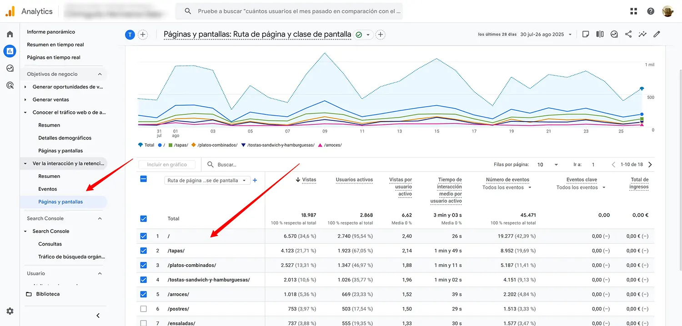Open the 'Eventos' report in the sidebar
This screenshot has height=326, width=682.
click(x=47, y=188)
